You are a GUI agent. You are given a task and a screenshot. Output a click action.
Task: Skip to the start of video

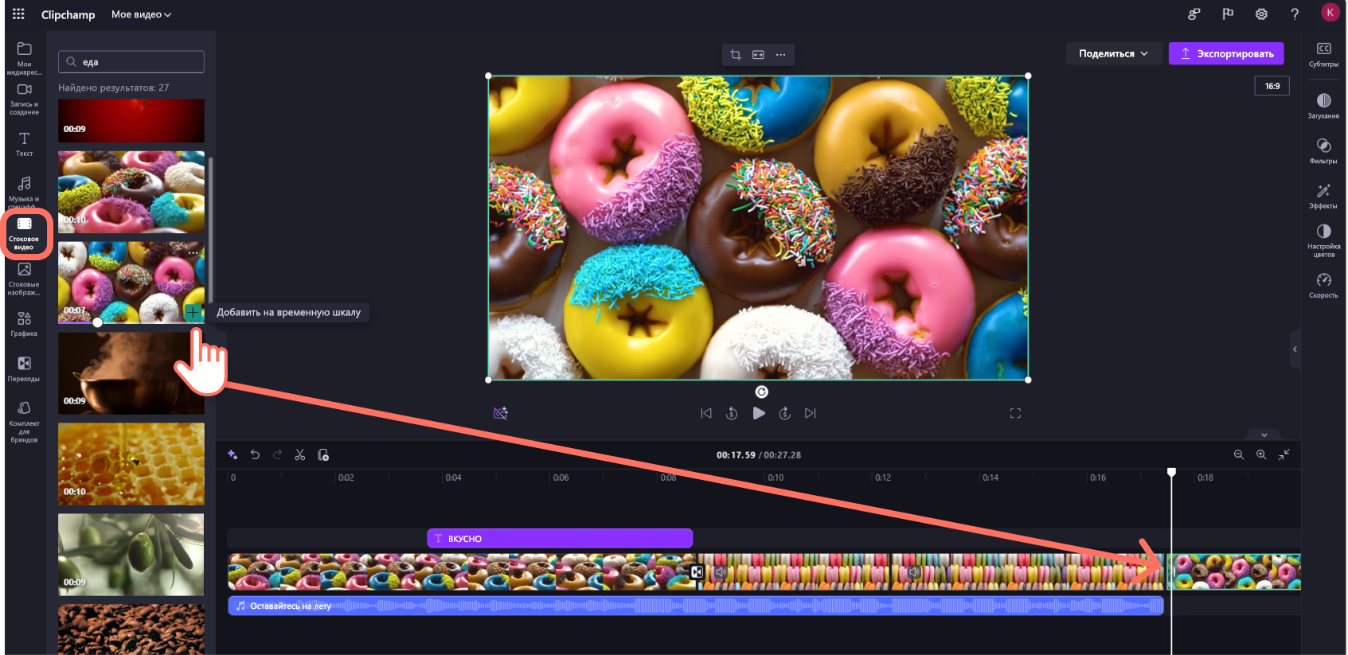point(706,413)
